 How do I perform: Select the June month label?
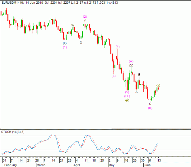147,165
